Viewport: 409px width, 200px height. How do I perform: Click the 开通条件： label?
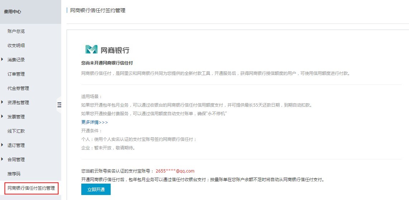[x=92, y=130]
